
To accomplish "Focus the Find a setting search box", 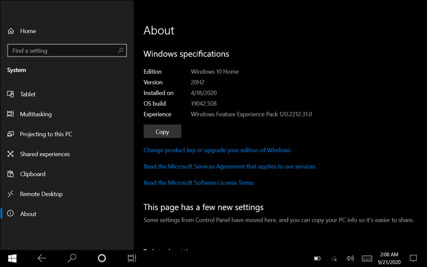I will click(x=62, y=51).
